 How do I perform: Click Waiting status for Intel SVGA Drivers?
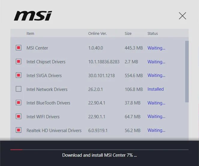(x=156, y=75)
